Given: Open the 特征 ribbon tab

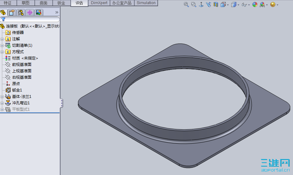Looking at the screenshot, I should click(8, 3).
